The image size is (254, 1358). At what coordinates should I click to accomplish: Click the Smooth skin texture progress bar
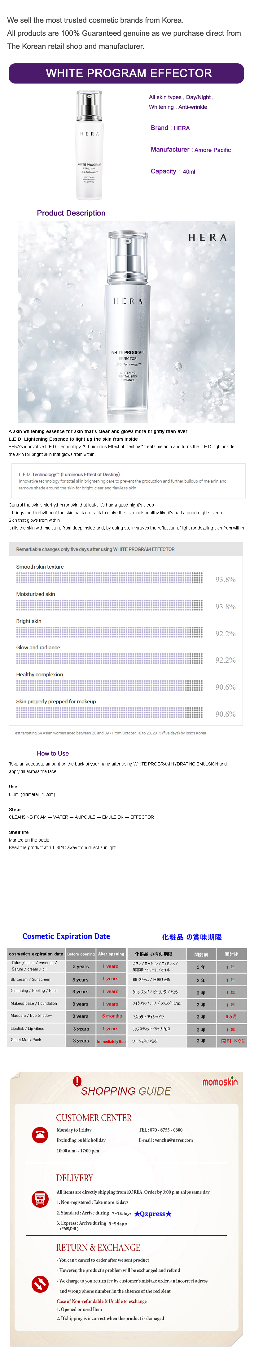pos(109,578)
